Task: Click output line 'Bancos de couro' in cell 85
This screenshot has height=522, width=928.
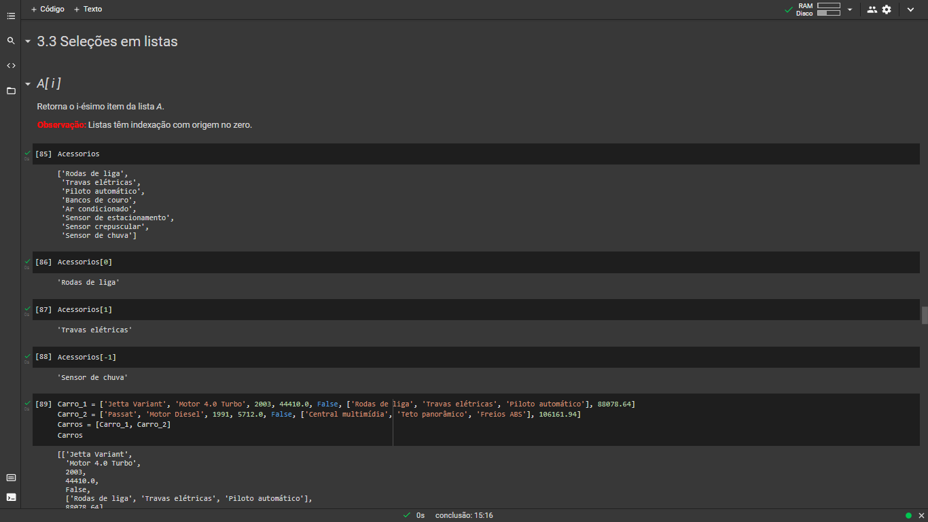Action: click(x=99, y=201)
